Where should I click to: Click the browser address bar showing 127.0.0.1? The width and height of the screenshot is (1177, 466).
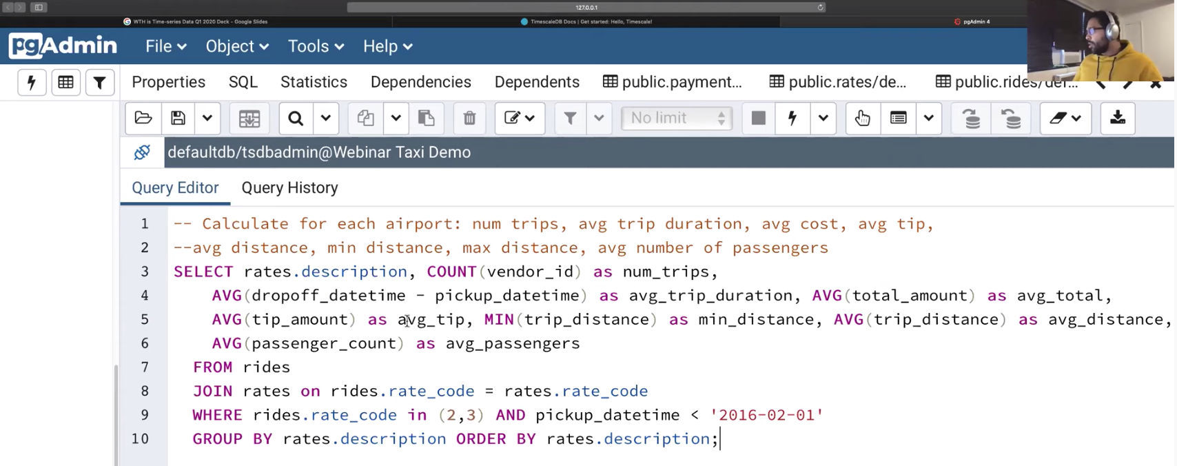[586, 8]
